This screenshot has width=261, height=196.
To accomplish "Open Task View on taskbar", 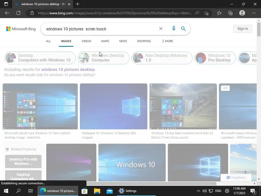I will coord(31,191).
